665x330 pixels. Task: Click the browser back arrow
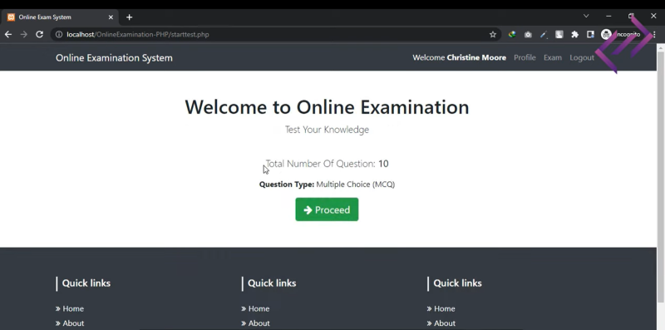click(x=8, y=34)
